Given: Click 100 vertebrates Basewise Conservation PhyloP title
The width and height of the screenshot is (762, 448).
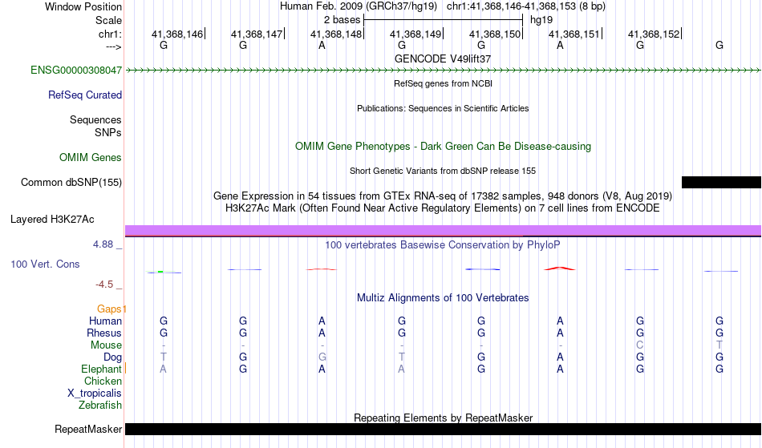Looking at the screenshot, I should click(x=443, y=244).
